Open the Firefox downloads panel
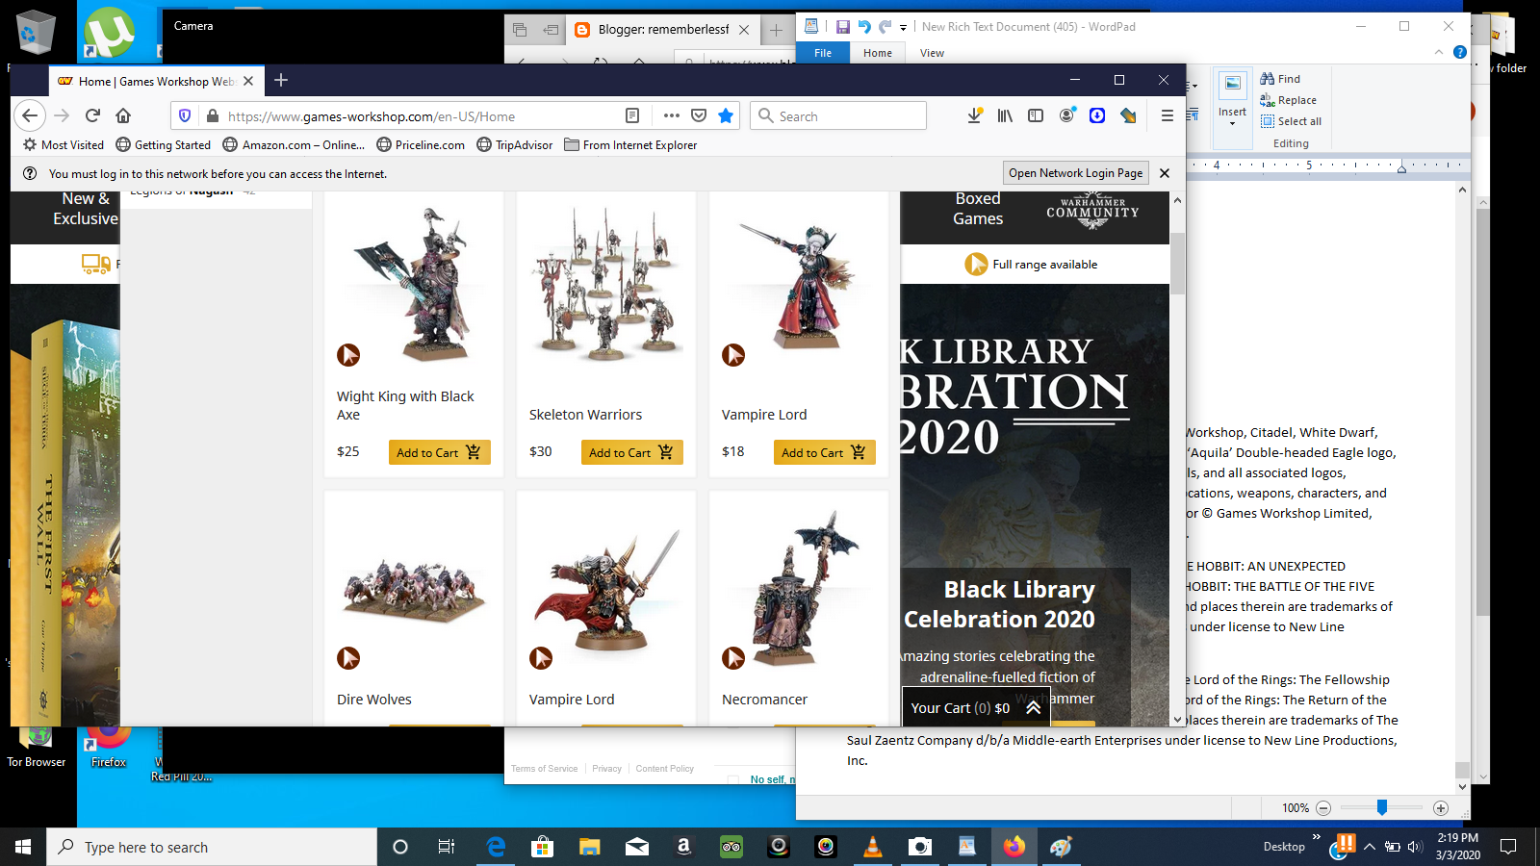The height and width of the screenshot is (866, 1540). pyautogui.click(x=975, y=115)
